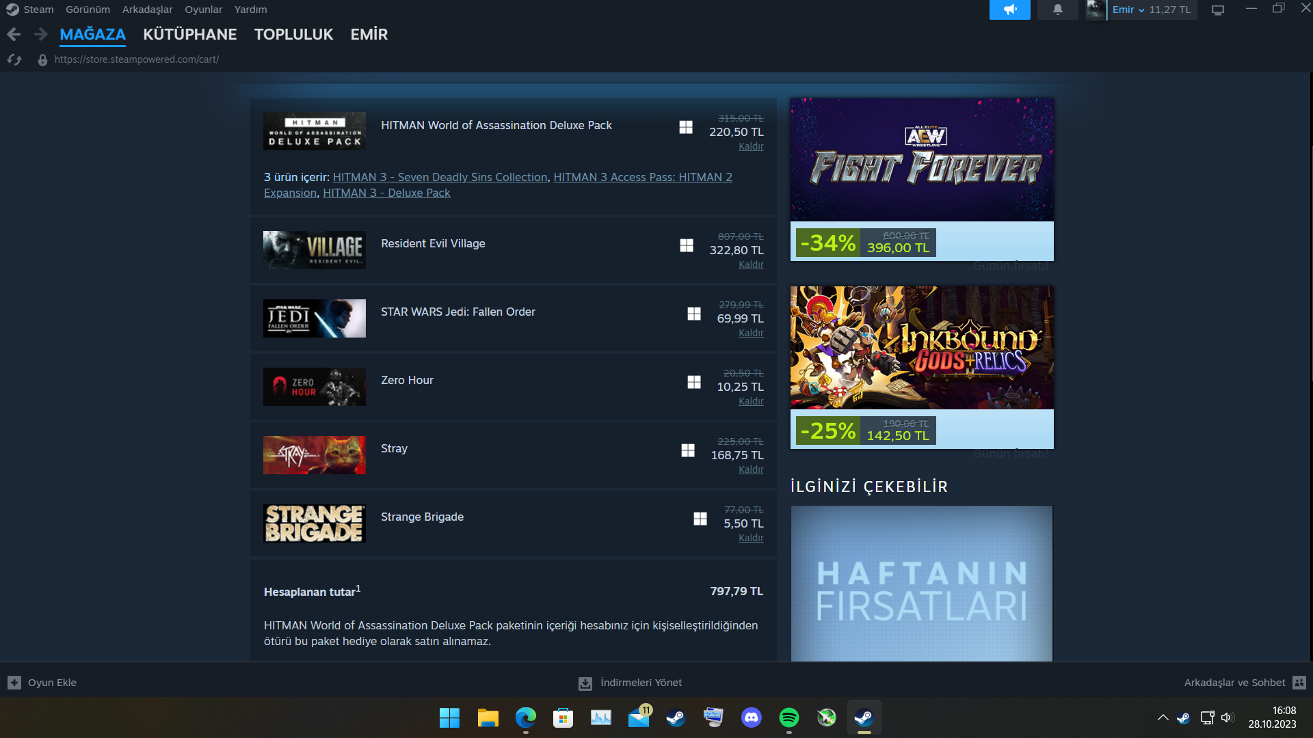Expand the Emir account dropdown
This screenshot has width=1313, height=738.
(1141, 10)
